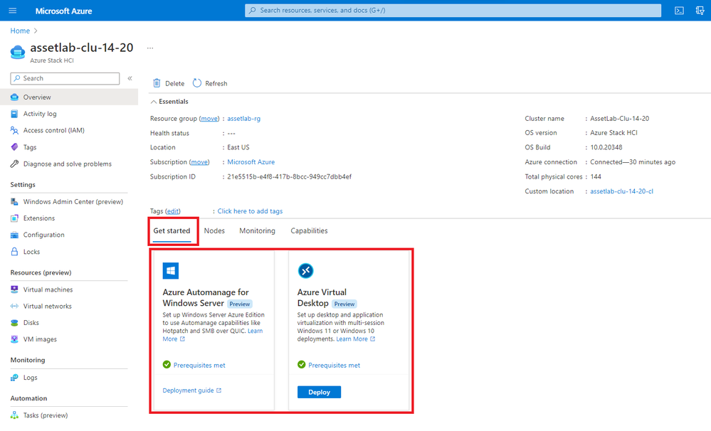Open the portal hamburger menu
Image resolution: width=711 pixels, height=431 pixels.
coord(13,11)
